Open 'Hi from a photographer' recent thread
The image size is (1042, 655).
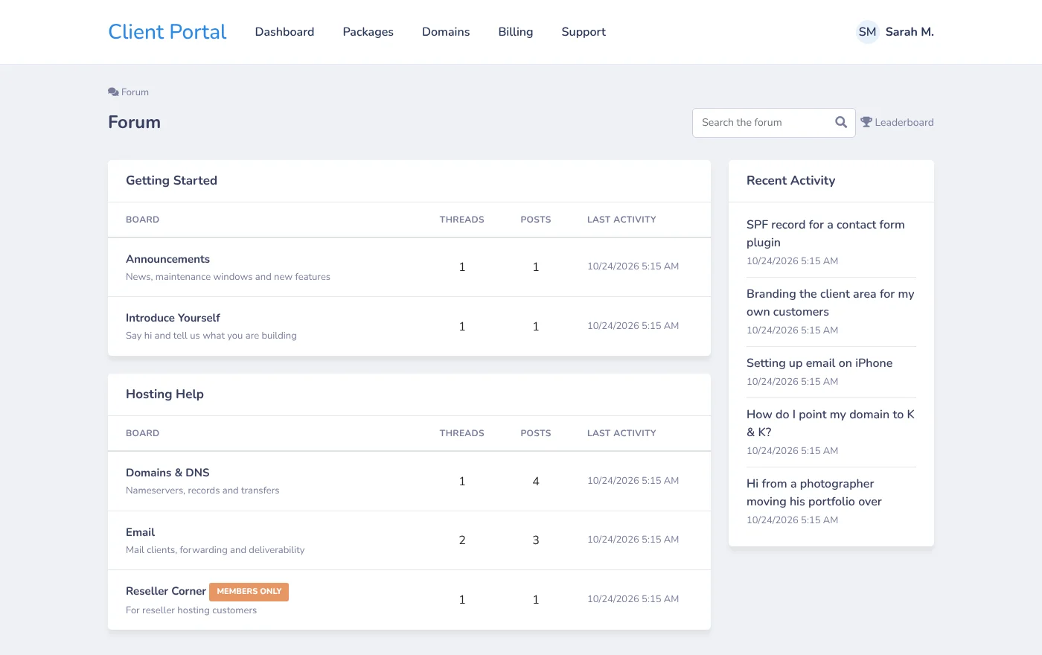coord(814,493)
